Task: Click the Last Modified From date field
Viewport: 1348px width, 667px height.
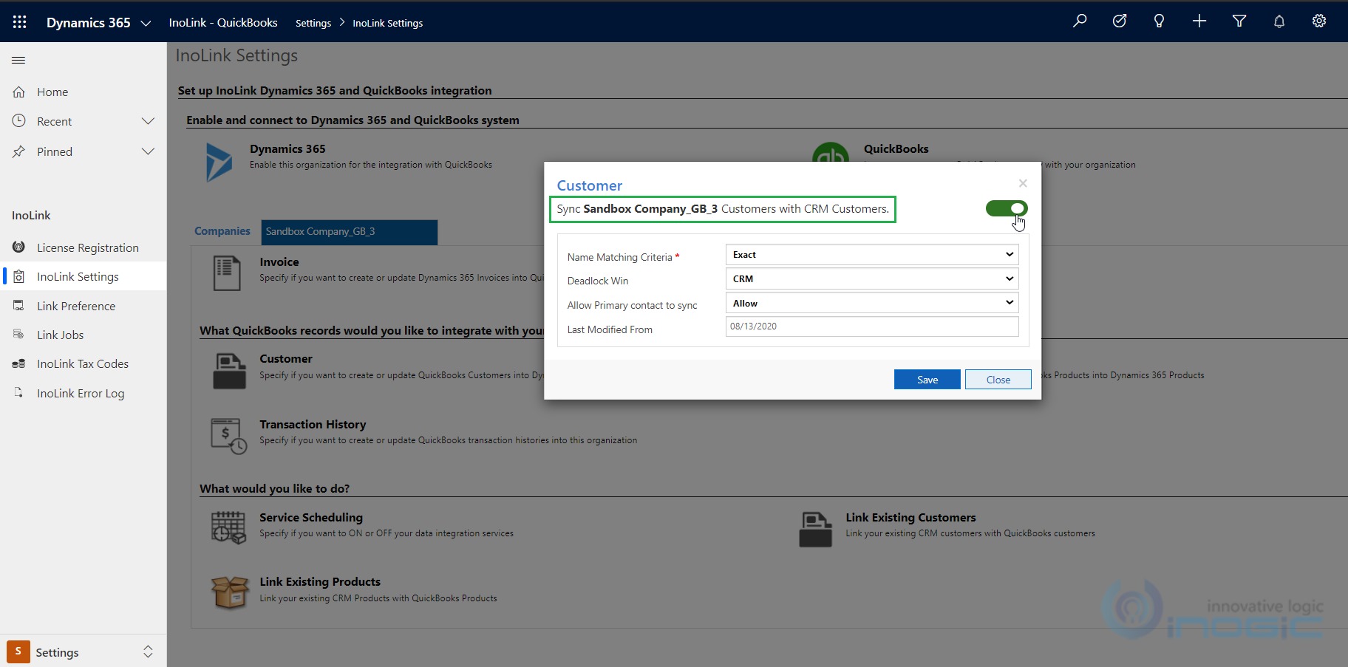Action: [872, 326]
